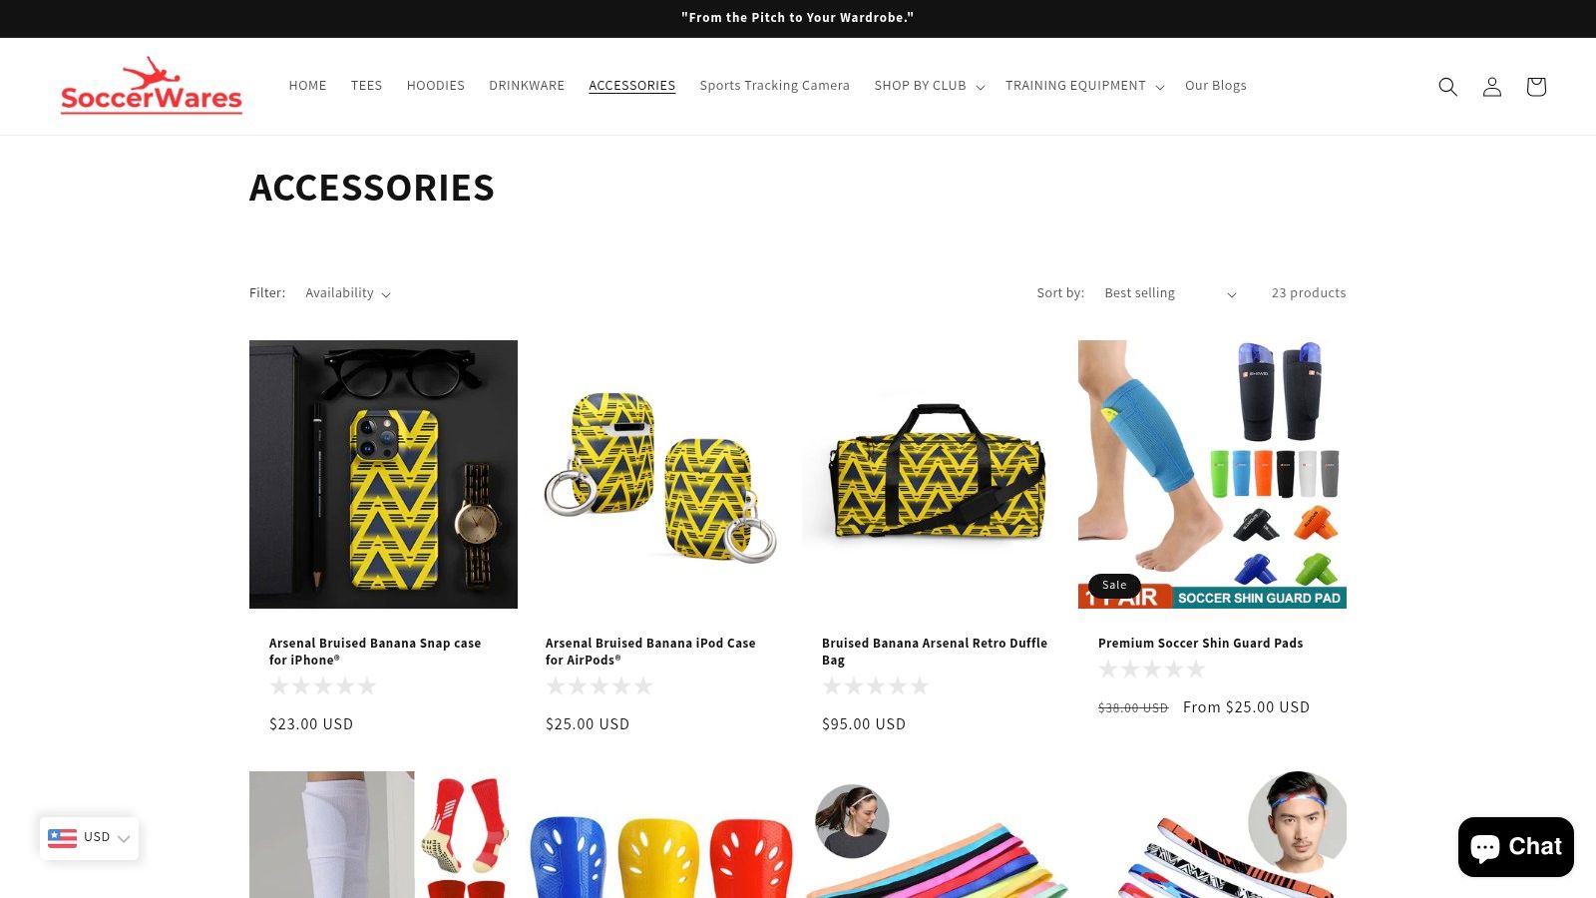Click the yellow iPhone case product image

(x=383, y=474)
